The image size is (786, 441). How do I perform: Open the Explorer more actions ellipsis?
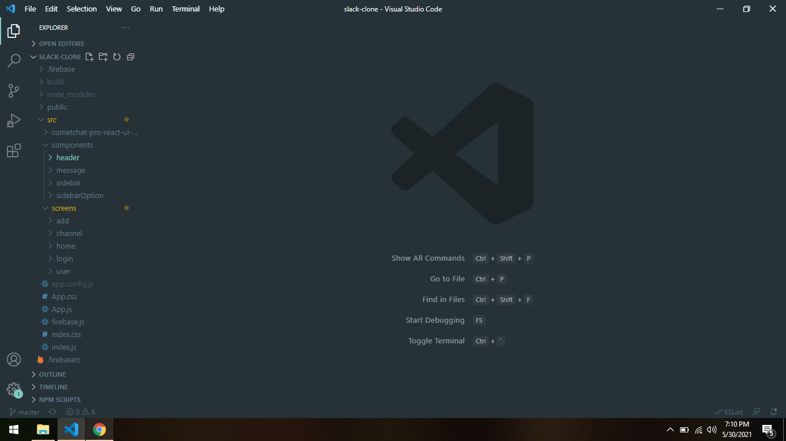tap(125, 28)
